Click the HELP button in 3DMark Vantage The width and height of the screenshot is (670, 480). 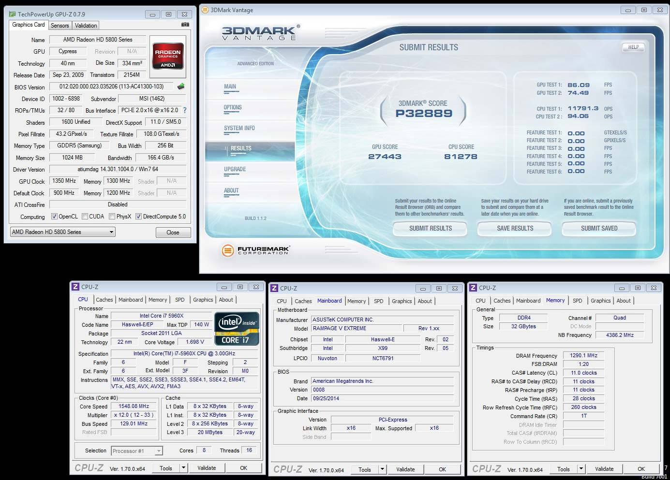pyautogui.click(x=633, y=47)
